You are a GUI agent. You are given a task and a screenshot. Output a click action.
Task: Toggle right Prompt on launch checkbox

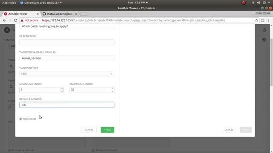click(93, 150)
